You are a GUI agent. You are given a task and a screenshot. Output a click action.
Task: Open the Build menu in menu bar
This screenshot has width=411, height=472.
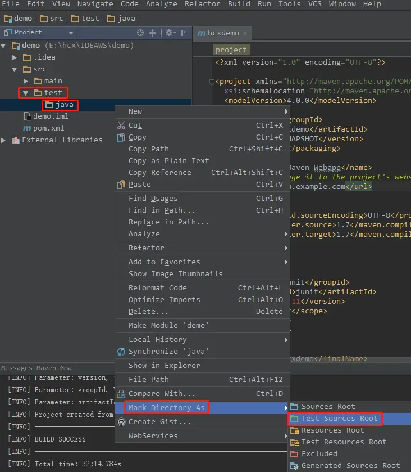(239, 4)
